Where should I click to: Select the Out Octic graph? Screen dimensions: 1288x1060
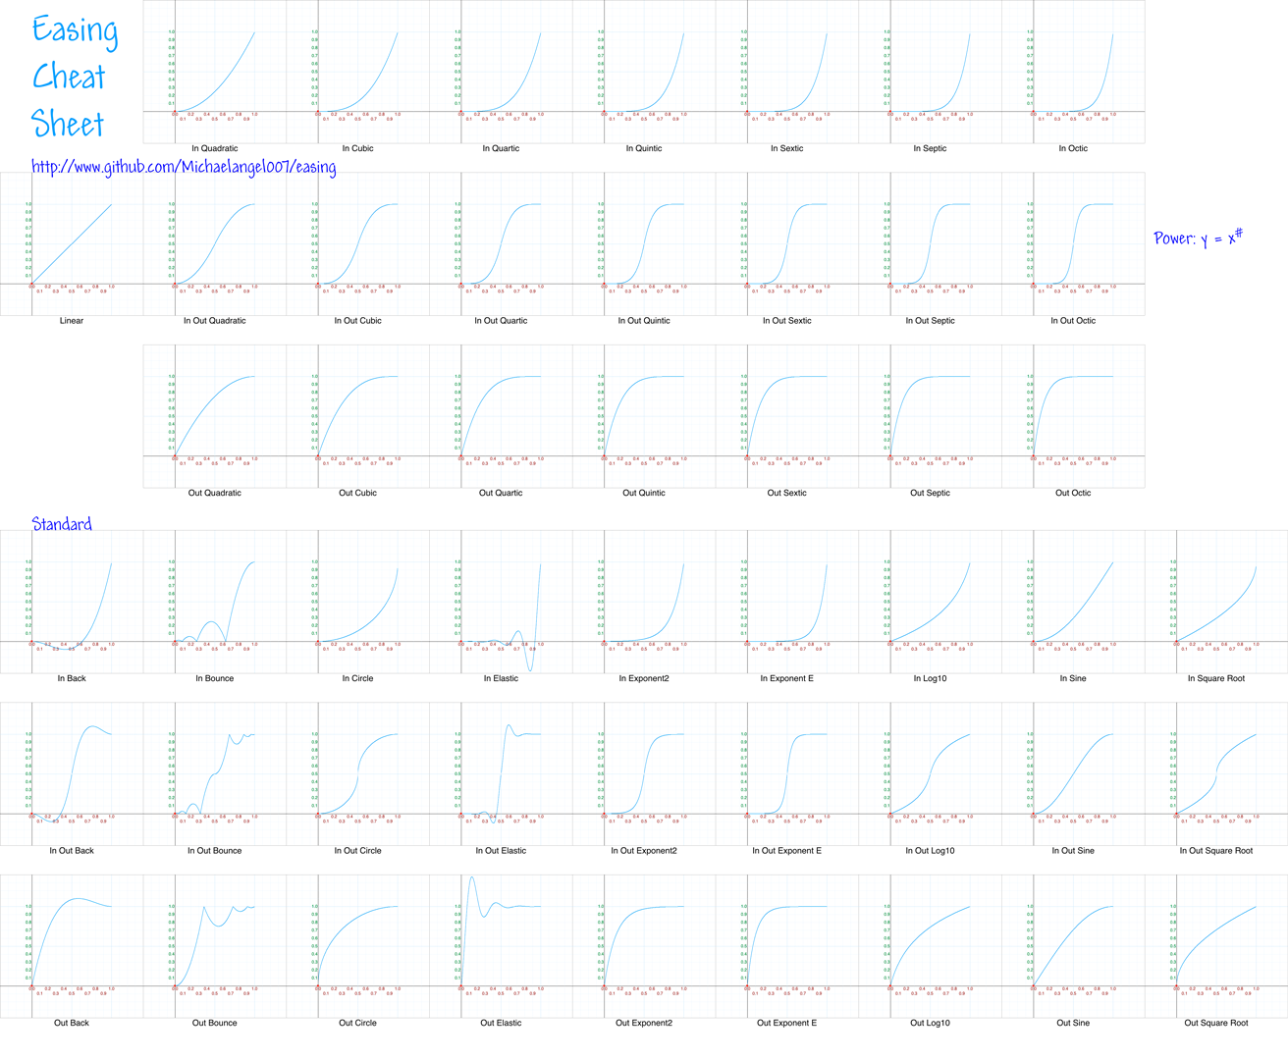coord(1073,416)
